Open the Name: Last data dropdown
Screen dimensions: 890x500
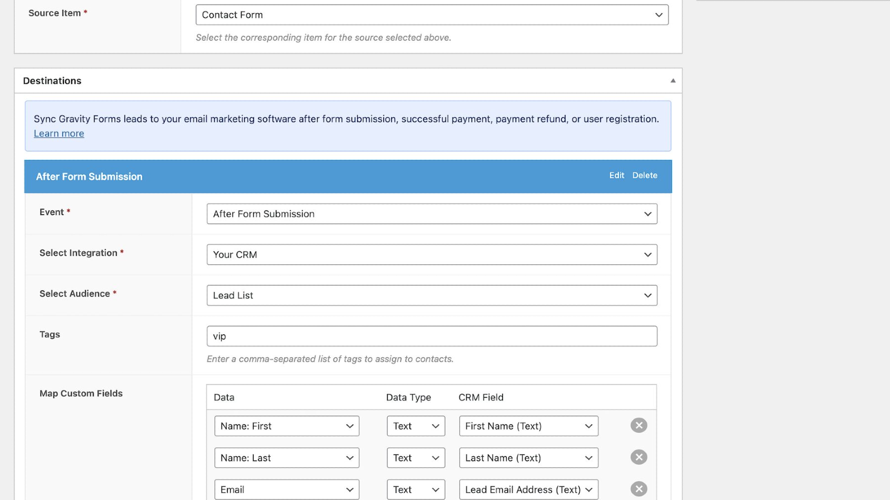tap(286, 458)
